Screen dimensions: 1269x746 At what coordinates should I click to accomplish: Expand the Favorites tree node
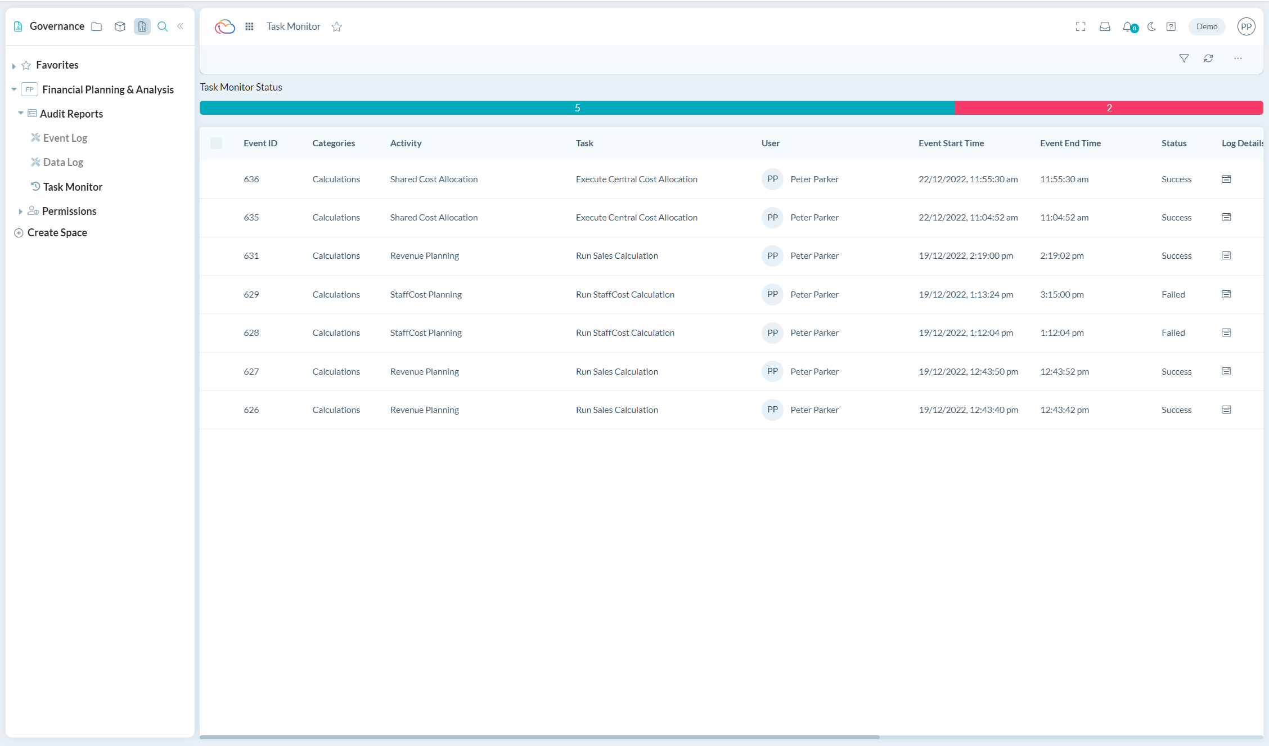[x=14, y=66]
